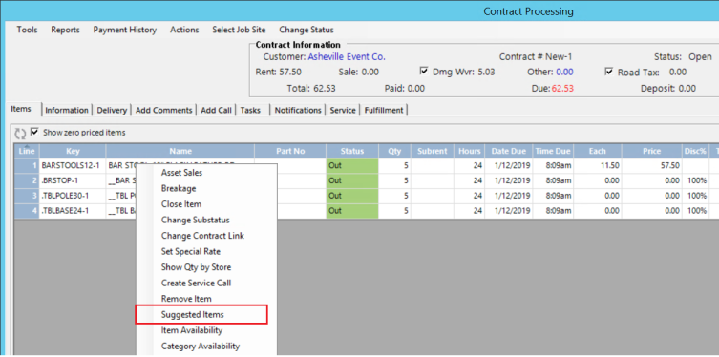Open the Select Job Site menu

tap(239, 30)
